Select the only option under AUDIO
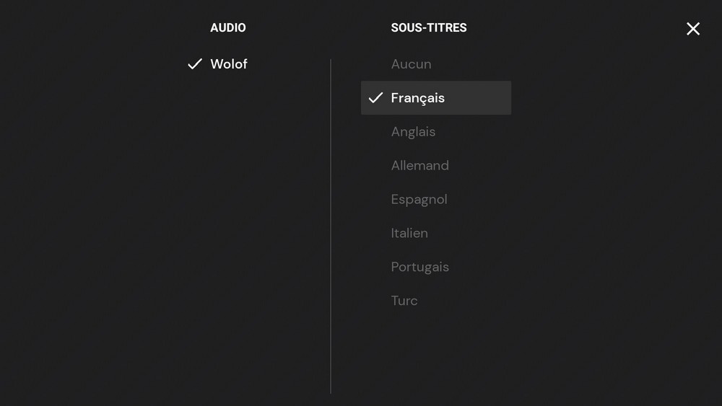722x406 pixels. [x=228, y=64]
